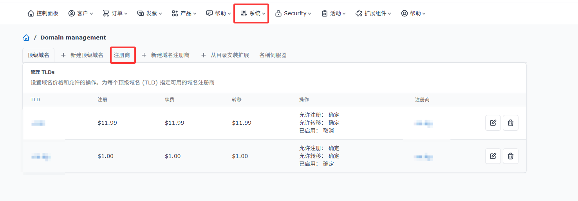Switch to the 名稱伺服器 tab
578x201 pixels.
tap(273, 55)
